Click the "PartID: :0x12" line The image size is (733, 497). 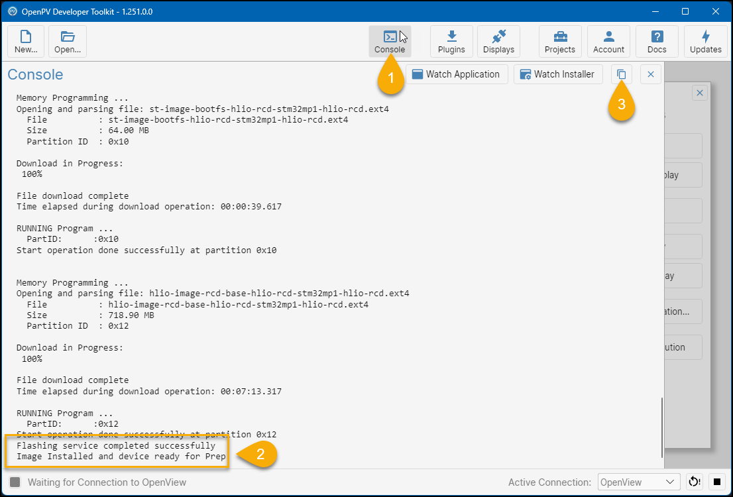click(72, 423)
